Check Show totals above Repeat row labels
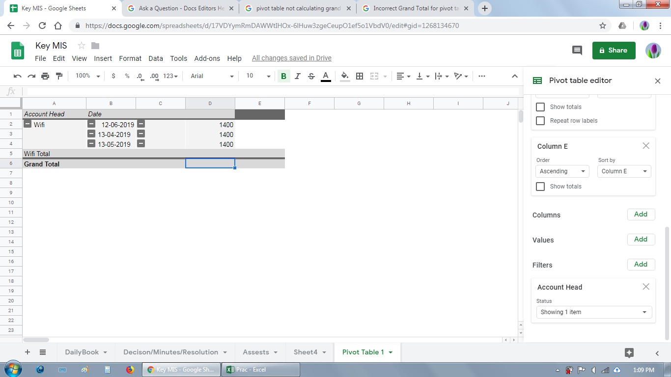The height and width of the screenshot is (377, 671). pos(540,107)
